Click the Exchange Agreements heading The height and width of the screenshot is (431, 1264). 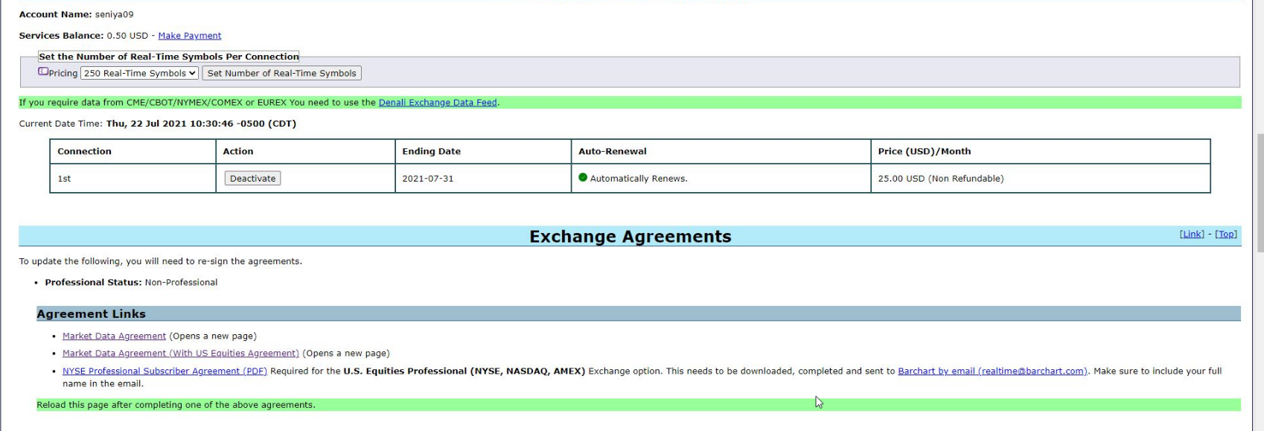coord(630,237)
